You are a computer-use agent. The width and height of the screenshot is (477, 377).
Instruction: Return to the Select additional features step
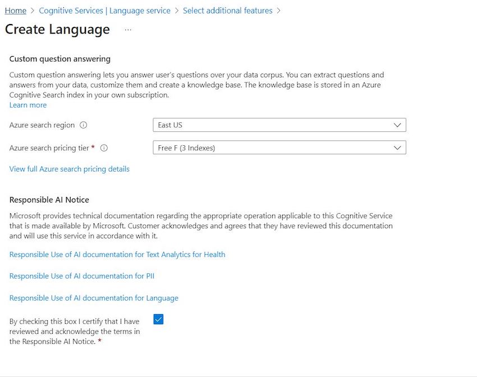point(227,10)
